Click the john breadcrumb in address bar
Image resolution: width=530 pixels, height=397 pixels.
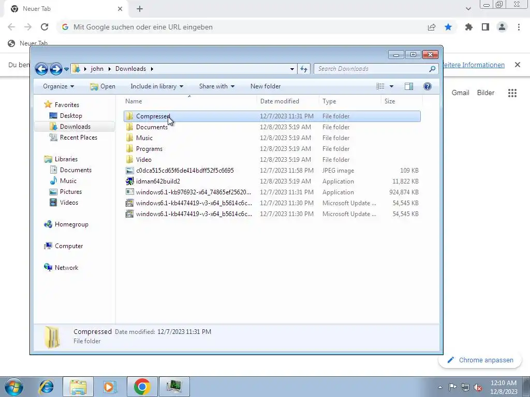pos(97,69)
